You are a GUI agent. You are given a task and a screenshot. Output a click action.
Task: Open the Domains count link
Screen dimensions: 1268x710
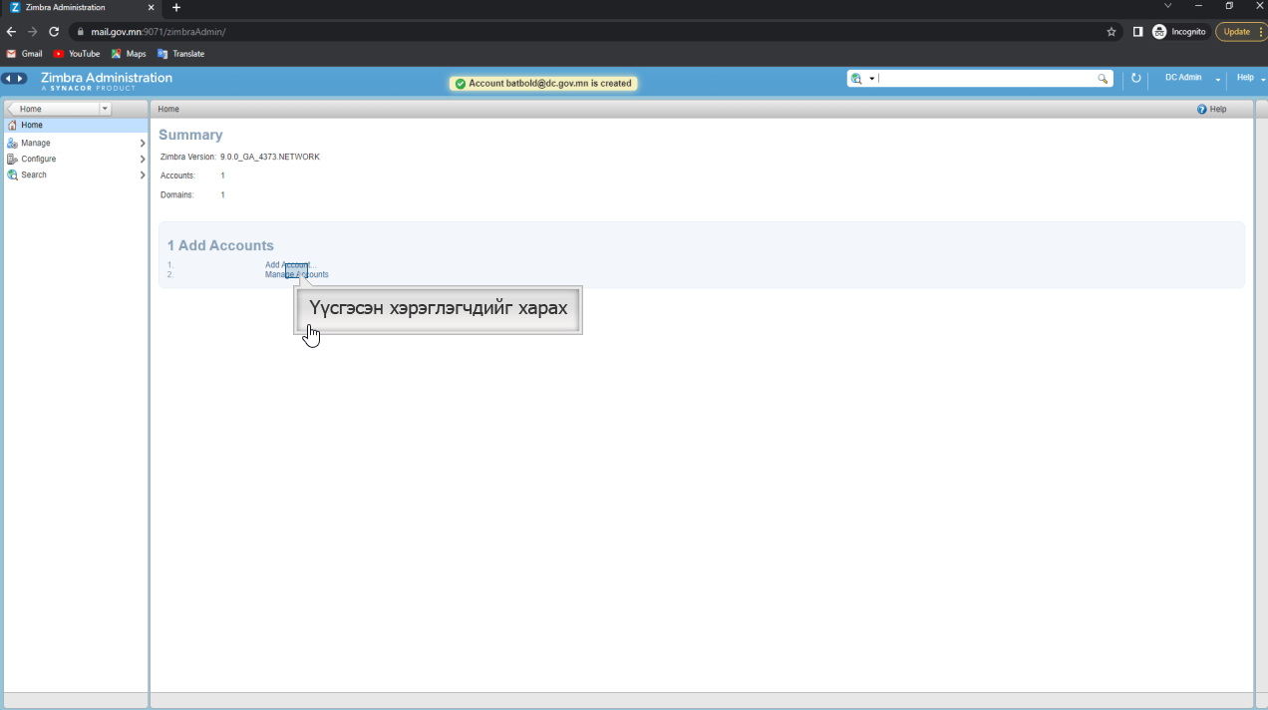(x=222, y=195)
